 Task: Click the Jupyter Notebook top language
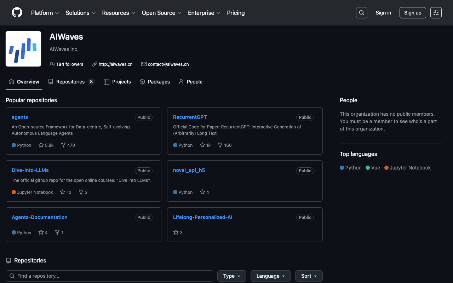407,168
